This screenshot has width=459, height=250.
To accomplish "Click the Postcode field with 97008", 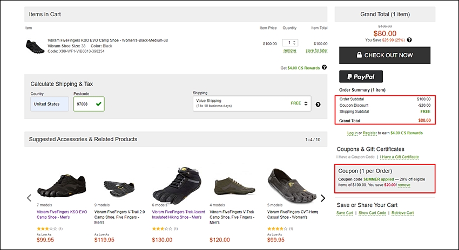I will click(x=89, y=104).
